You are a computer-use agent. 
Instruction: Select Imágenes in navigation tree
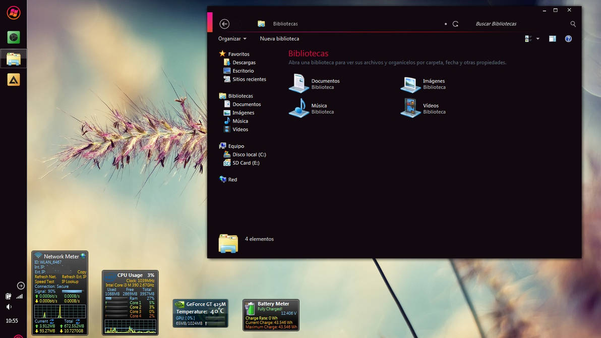pos(243,113)
